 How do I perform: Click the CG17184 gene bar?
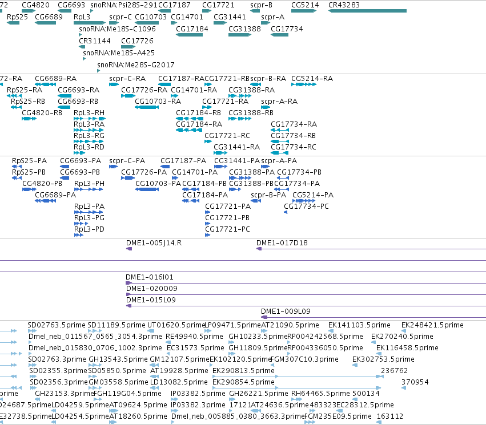pos(189,35)
